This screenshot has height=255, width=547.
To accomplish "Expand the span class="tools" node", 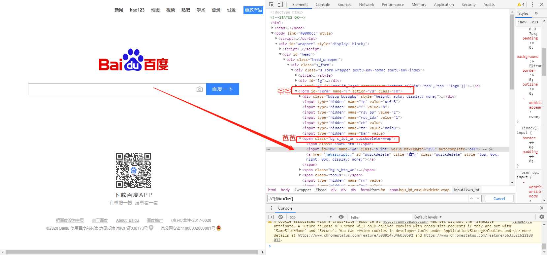I will point(300,175).
